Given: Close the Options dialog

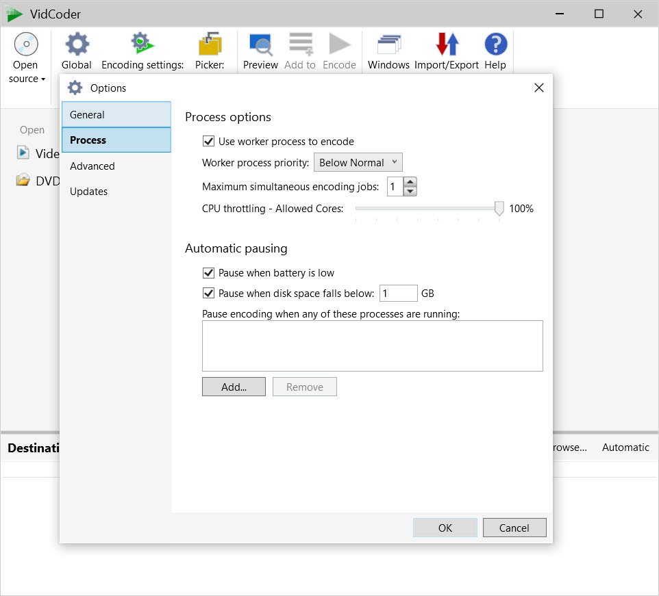Looking at the screenshot, I should coord(539,88).
